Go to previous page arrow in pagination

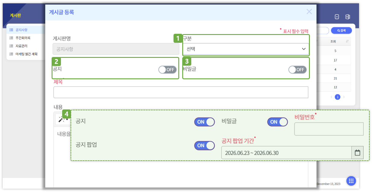pyautogui.click(x=331, y=97)
